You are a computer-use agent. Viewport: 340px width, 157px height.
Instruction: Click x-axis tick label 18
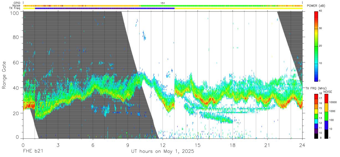(232, 145)
